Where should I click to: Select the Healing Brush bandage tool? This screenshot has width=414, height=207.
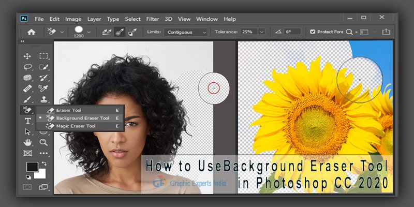[27, 88]
